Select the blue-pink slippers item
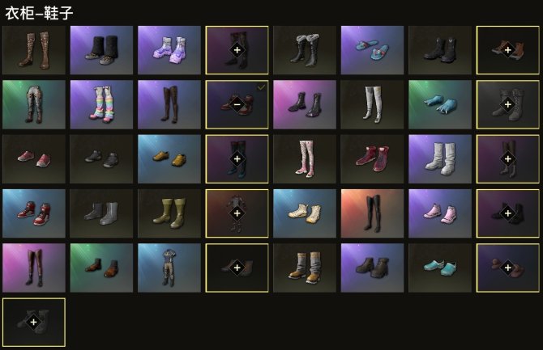 372,50
